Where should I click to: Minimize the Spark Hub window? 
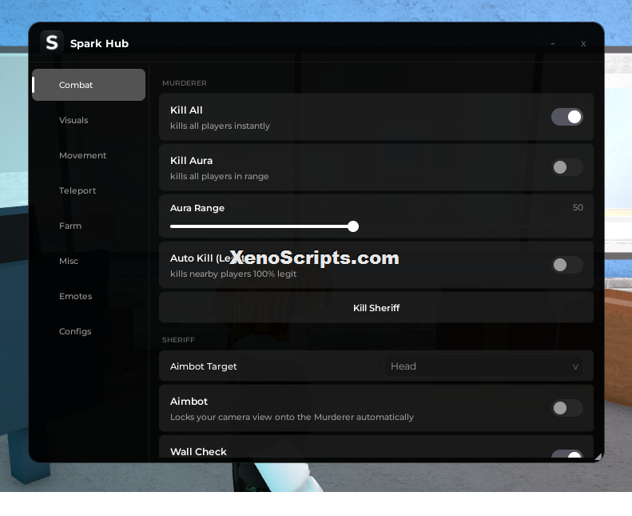[x=553, y=43]
